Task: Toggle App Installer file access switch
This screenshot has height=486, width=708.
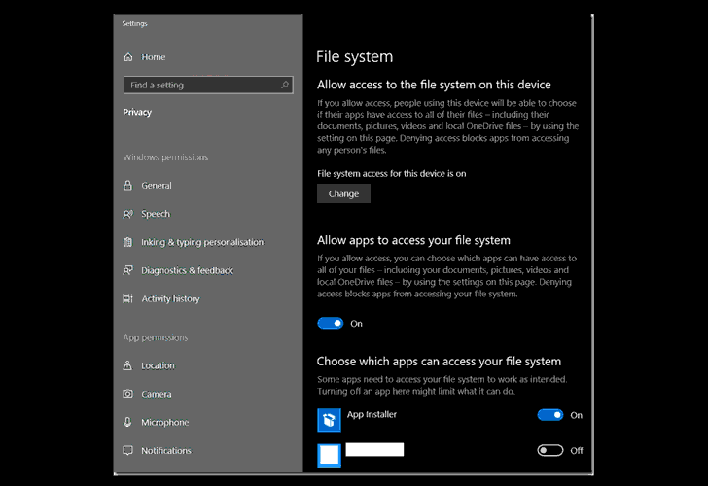Action: [x=550, y=415]
